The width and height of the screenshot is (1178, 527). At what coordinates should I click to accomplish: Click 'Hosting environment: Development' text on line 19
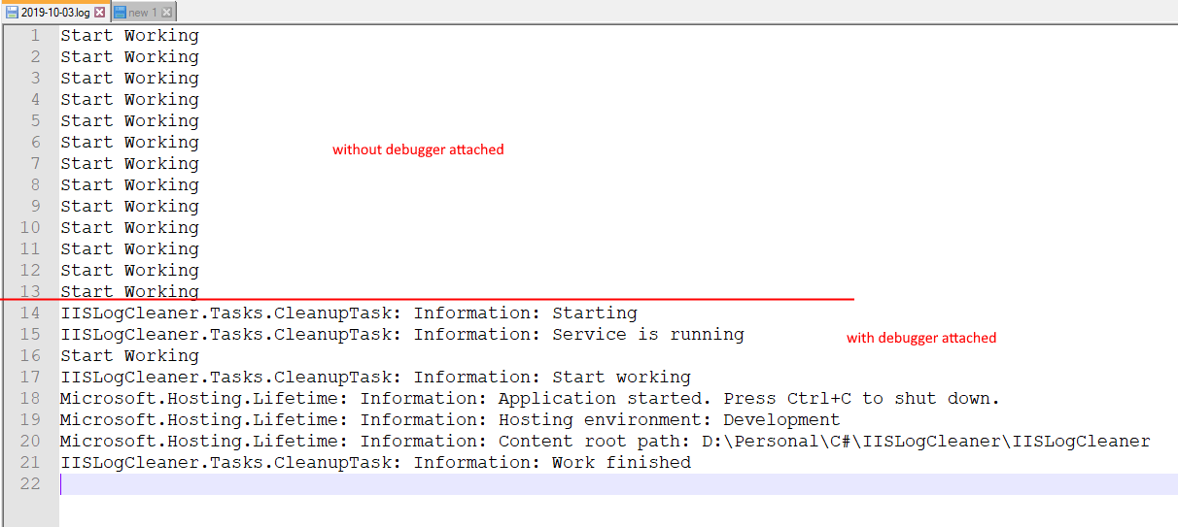[x=670, y=420]
